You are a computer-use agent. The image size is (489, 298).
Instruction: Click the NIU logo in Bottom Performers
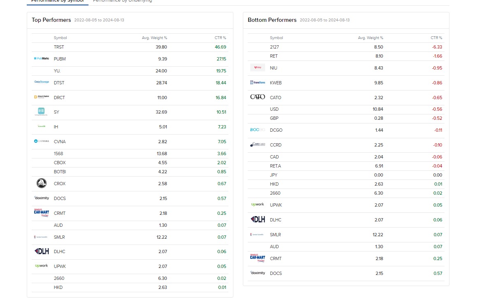257,68
